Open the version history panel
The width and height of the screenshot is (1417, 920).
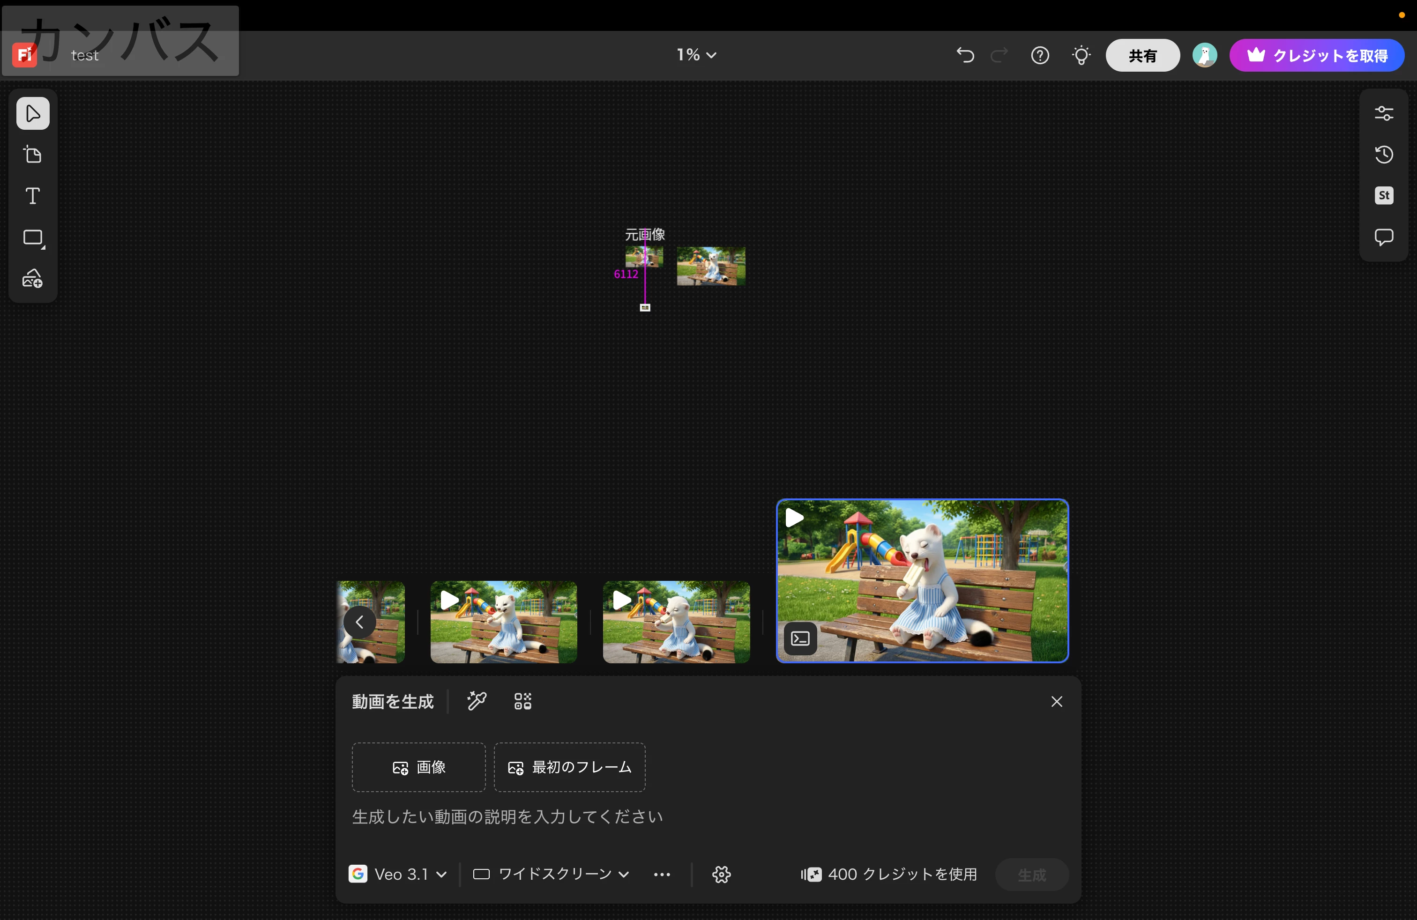[x=1384, y=154]
